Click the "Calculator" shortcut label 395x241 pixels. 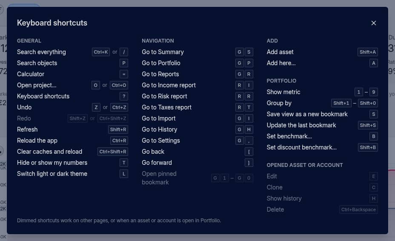pyautogui.click(x=31, y=74)
